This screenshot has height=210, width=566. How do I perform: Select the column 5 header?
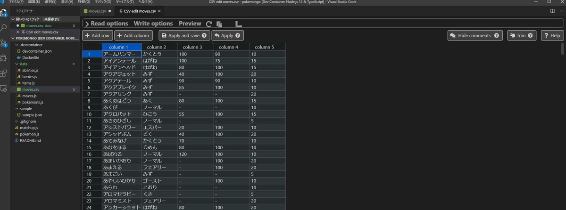(267, 47)
